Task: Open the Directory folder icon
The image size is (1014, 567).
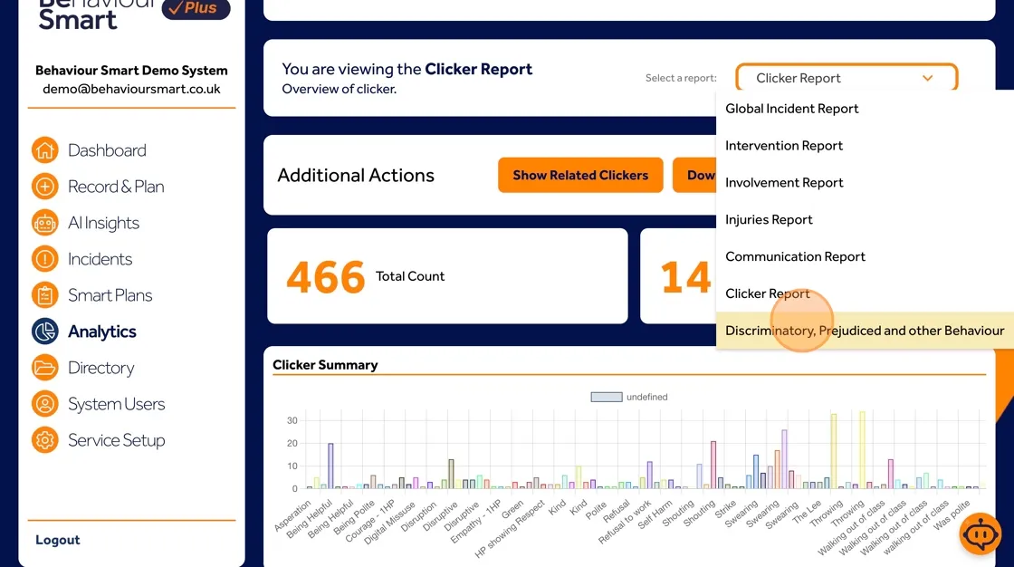Action: click(44, 367)
